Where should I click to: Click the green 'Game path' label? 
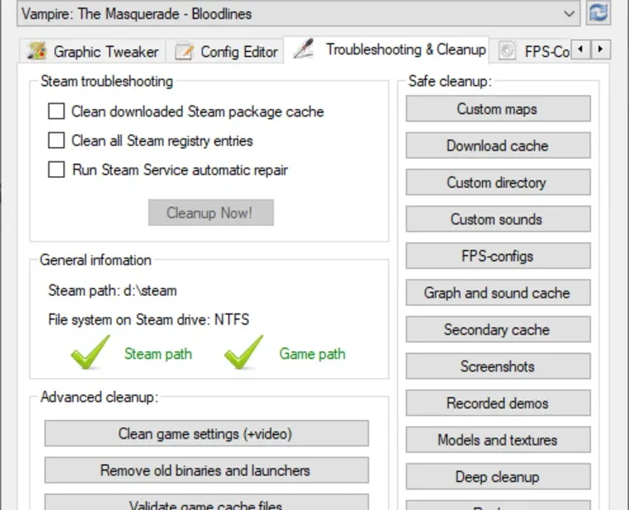point(312,354)
